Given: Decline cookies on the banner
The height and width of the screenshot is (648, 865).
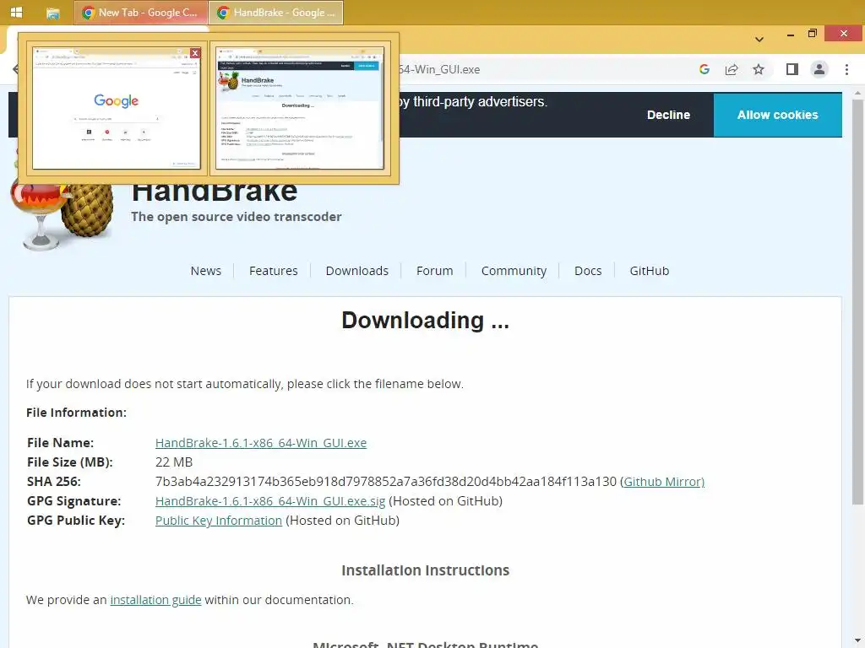Looking at the screenshot, I should pyautogui.click(x=668, y=115).
